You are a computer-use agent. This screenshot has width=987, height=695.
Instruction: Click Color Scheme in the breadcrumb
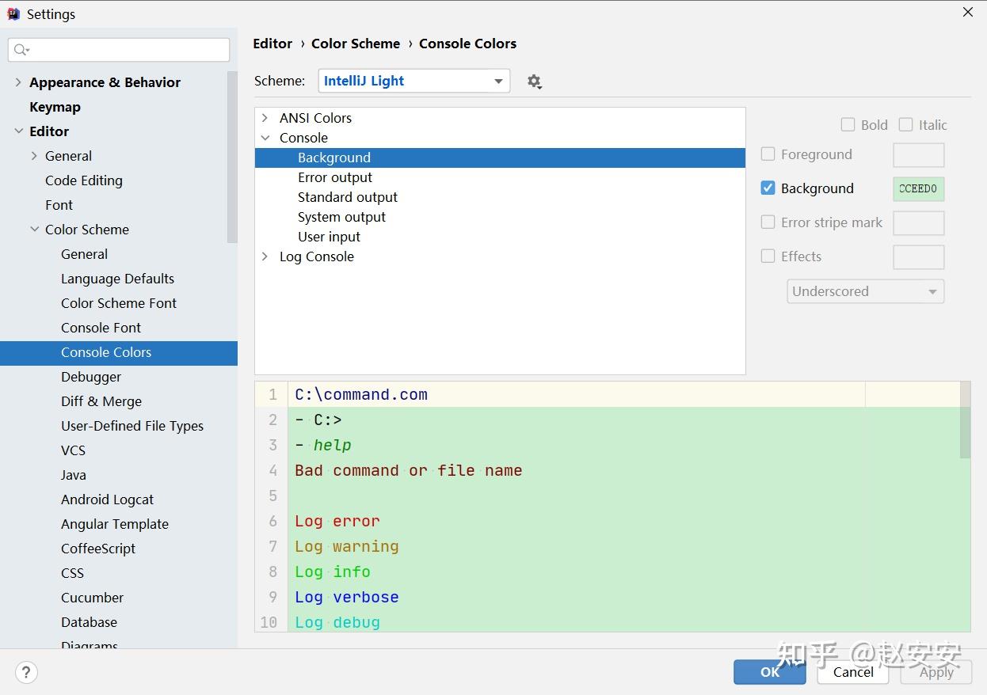click(356, 44)
